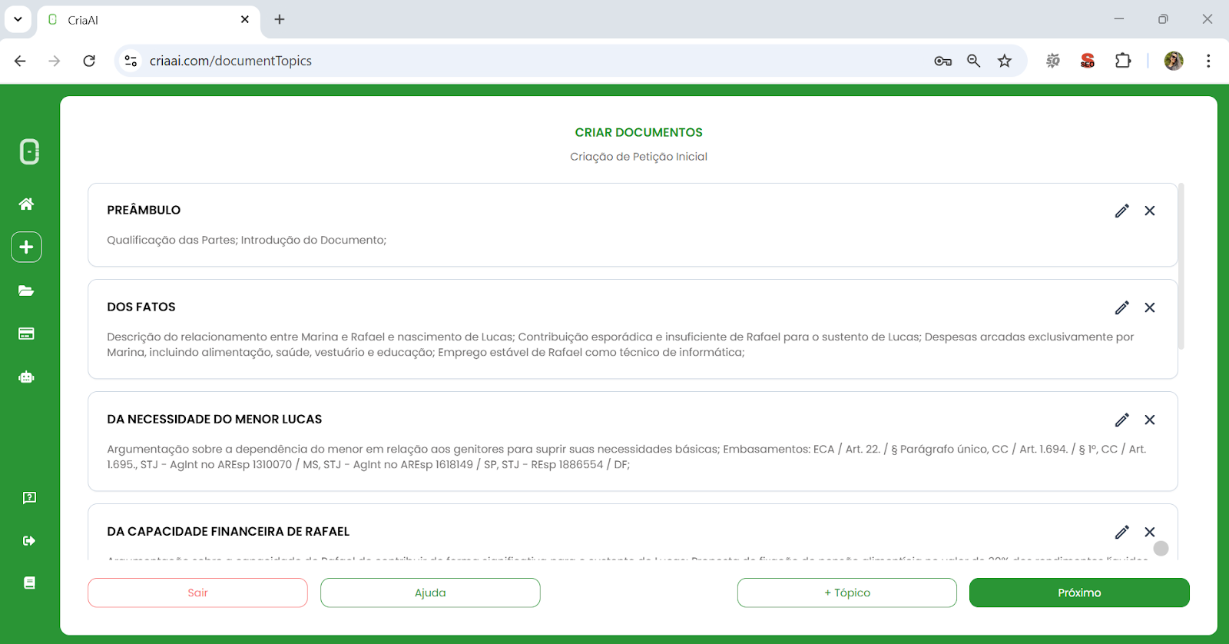
Task: Remove the DOS FATOS topic
Action: [x=1149, y=307]
